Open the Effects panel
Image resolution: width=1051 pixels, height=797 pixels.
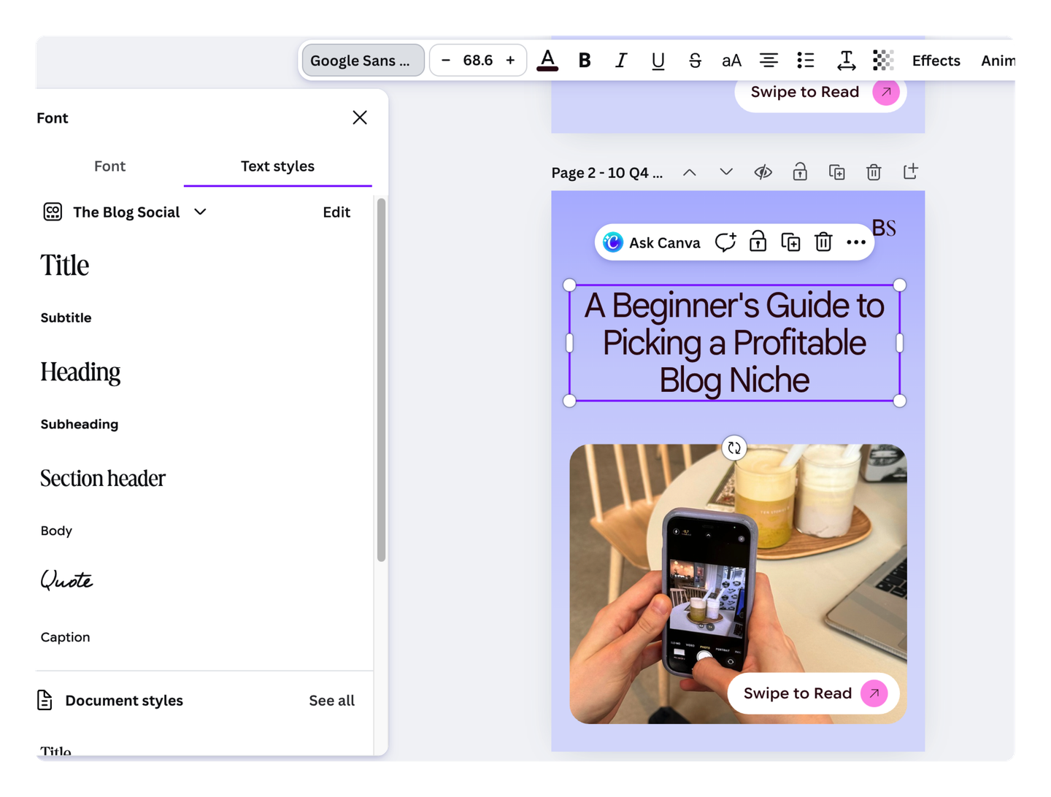(x=936, y=61)
